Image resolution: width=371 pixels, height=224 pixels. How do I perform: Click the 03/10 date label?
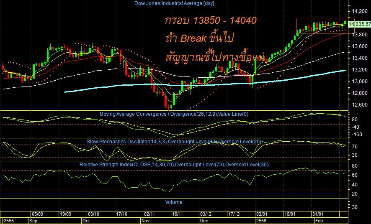[x=93, y=214]
